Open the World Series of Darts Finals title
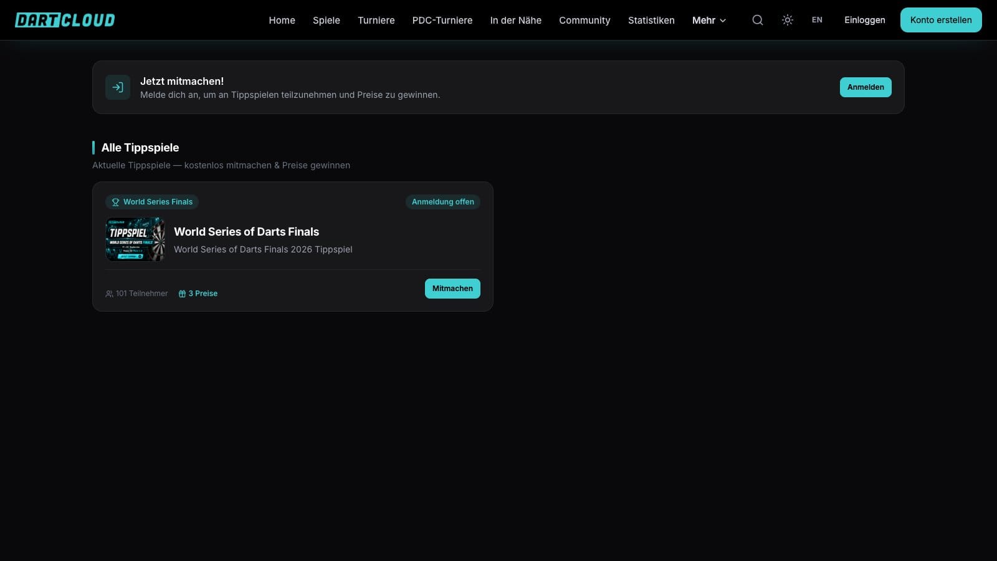Image resolution: width=997 pixels, height=561 pixels. coord(246,232)
